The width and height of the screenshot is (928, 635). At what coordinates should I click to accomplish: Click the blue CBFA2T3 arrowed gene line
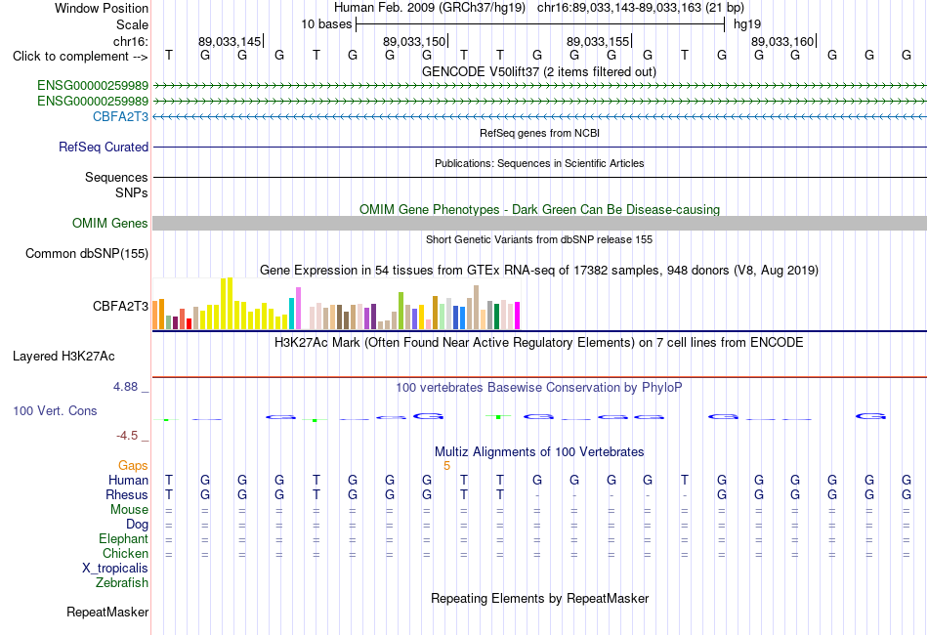pyautogui.click(x=539, y=116)
